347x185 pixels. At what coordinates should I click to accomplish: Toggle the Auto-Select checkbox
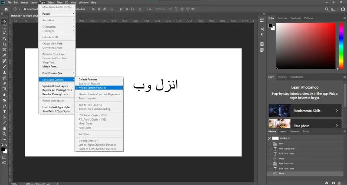25,9
